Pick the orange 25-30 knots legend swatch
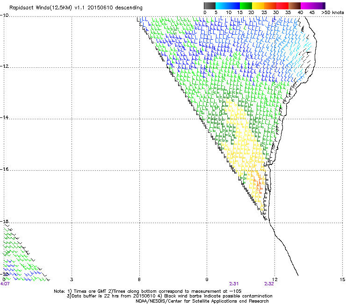Image resolution: width=346 pixels, height=304 pixels. click(270, 6)
